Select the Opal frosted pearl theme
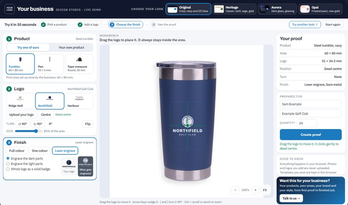Screen dimensions: 348x205 click(320, 9)
